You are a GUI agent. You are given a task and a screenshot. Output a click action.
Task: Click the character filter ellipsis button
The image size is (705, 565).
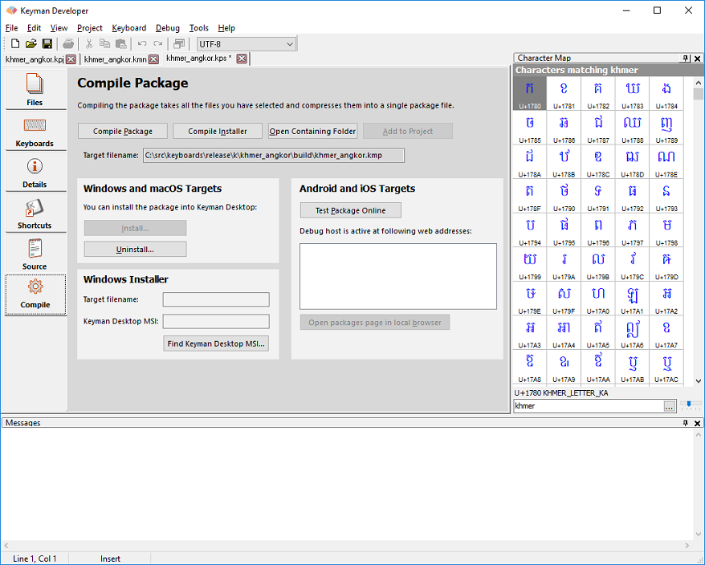pos(669,406)
